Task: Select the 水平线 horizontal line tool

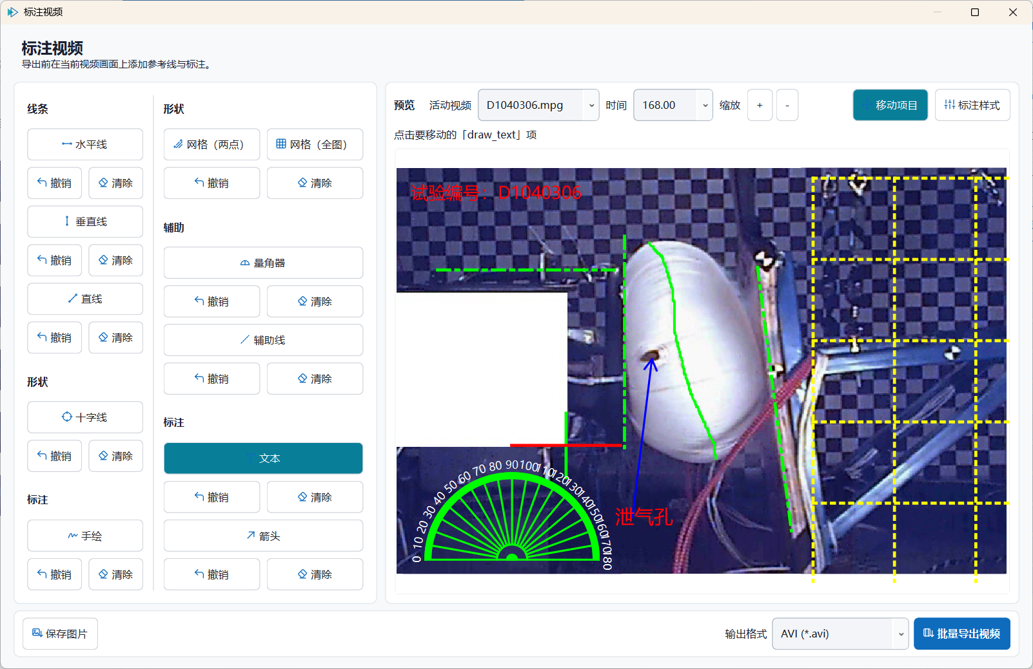Action: click(x=85, y=144)
